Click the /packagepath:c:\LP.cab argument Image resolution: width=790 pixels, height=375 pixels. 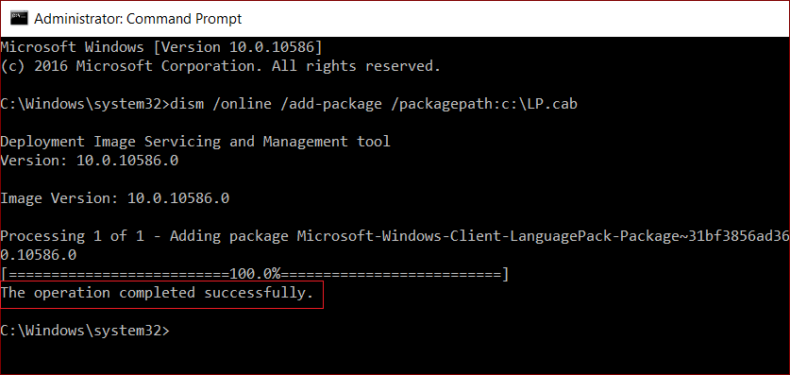[483, 104]
